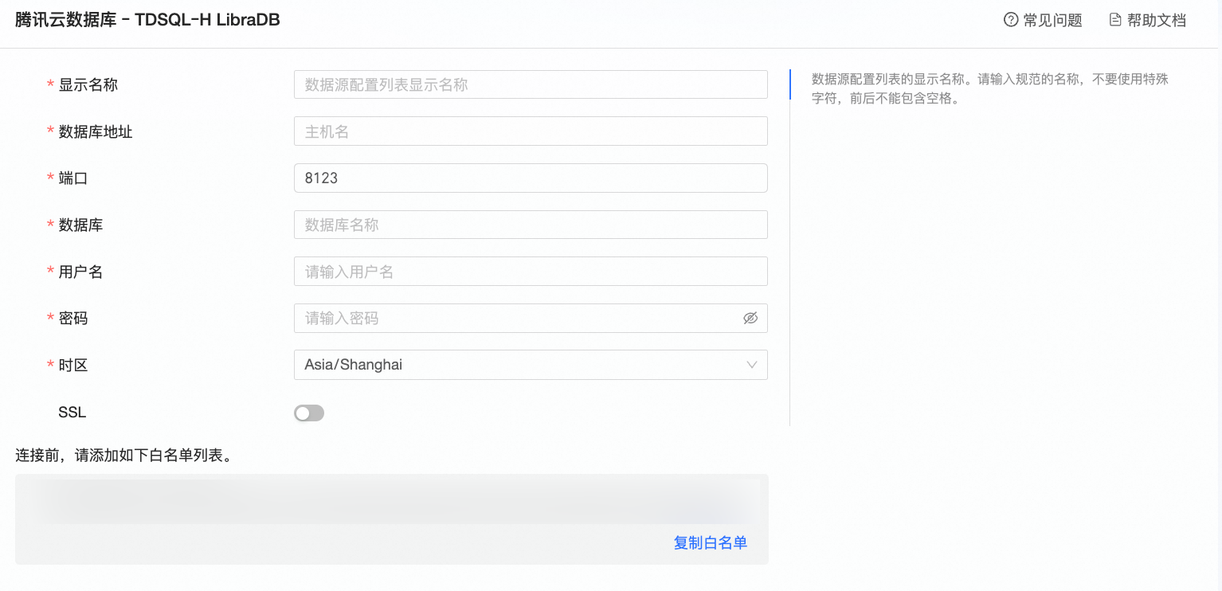Open the 常见问题 link
The width and height of the screenshot is (1222, 591).
1052,21
